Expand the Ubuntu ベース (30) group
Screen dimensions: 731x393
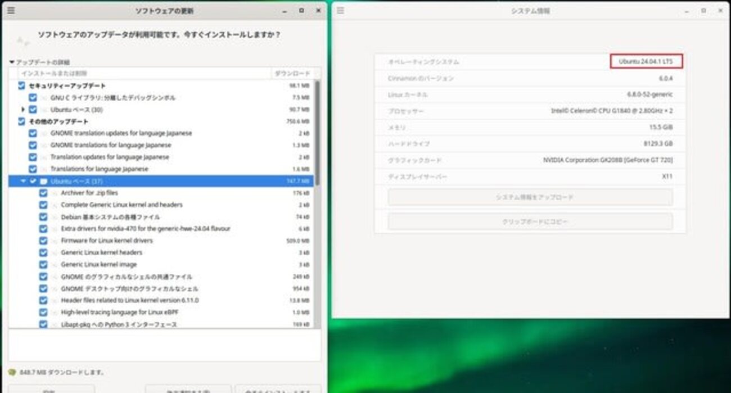click(23, 110)
